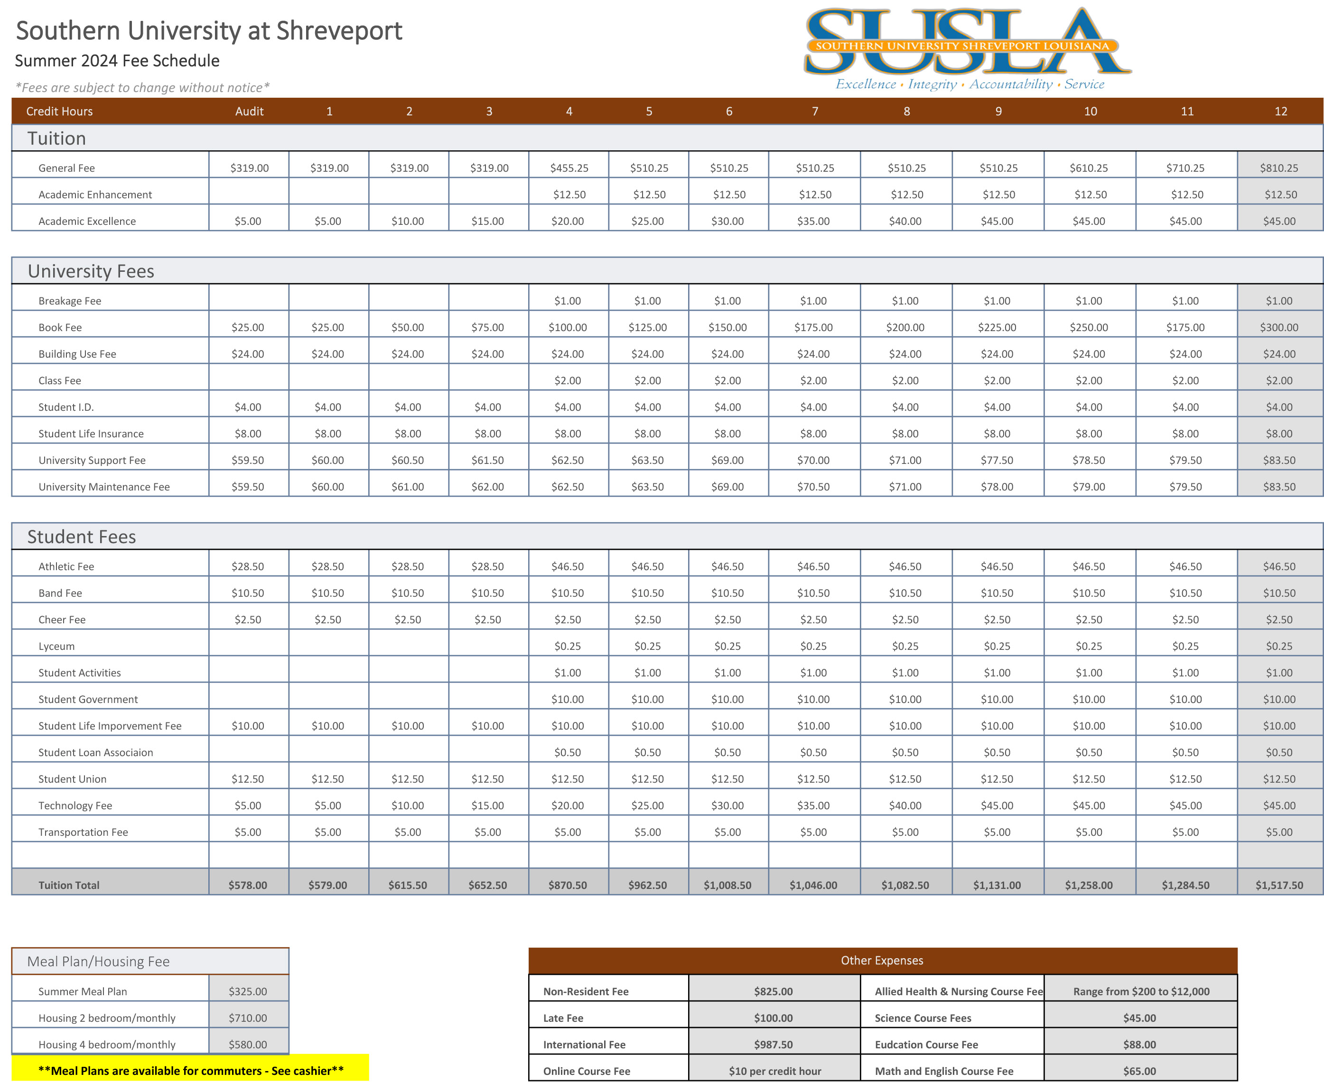The height and width of the screenshot is (1082, 1324).
Task: Click the Eudcation Course Fee amount $88.00
Action: (1139, 1045)
